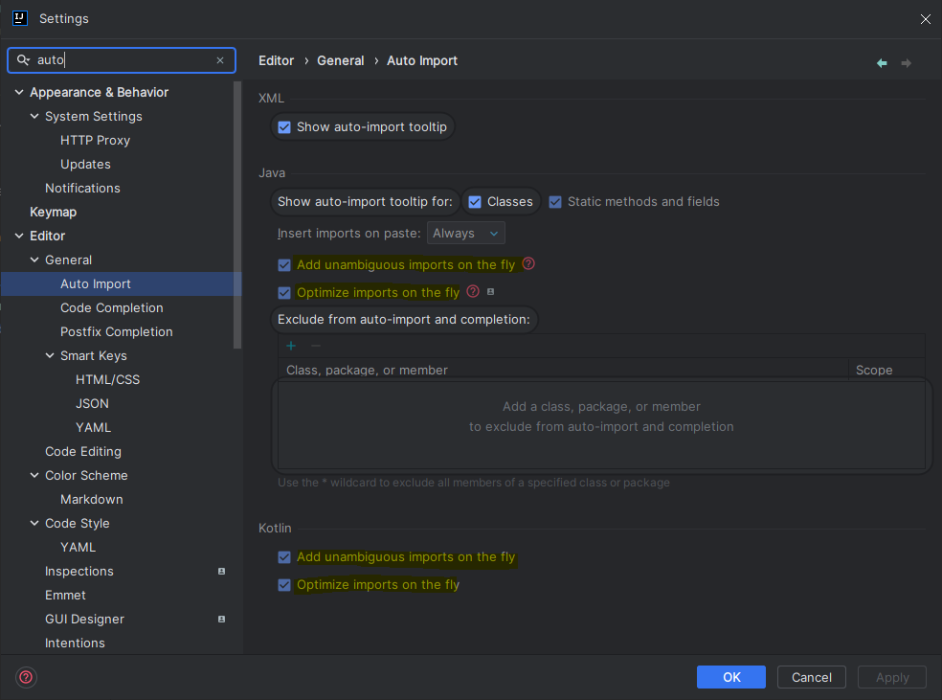The image size is (942, 700).
Task: Click the search magnifier icon in the search box
Action: pos(23,60)
